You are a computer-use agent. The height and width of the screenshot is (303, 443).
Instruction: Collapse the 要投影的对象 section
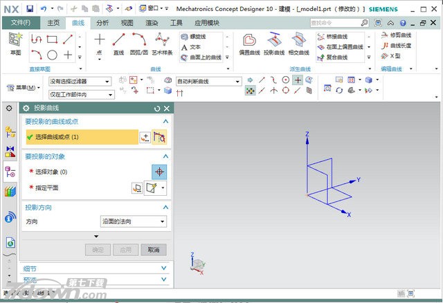pyautogui.click(x=165, y=156)
